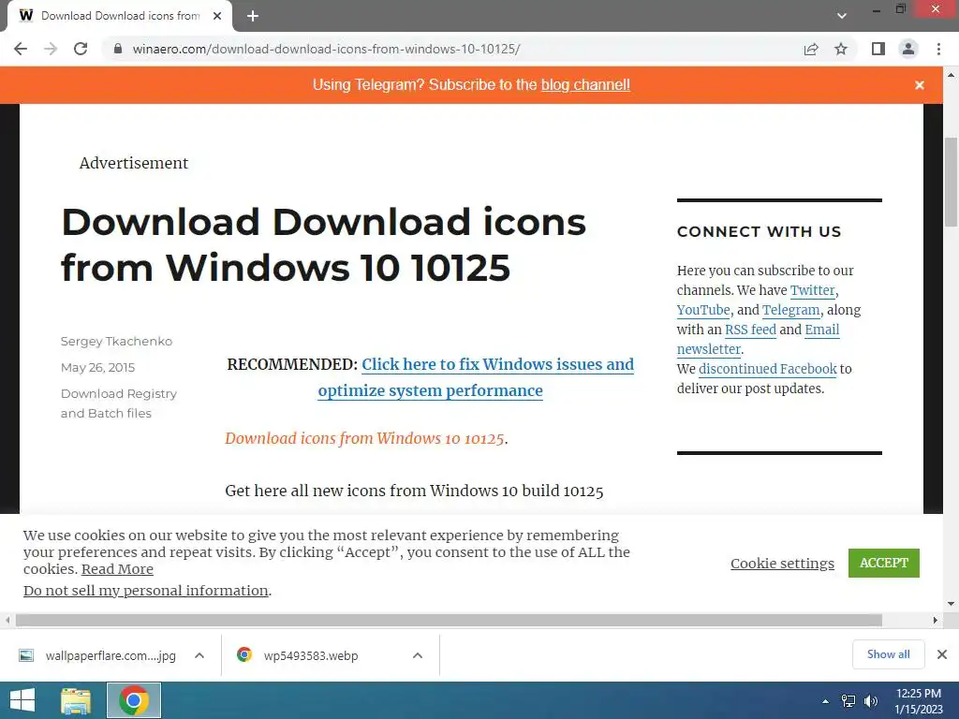The image size is (959, 719).
Task: Click the browser forward arrow
Action: coord(51,49)
